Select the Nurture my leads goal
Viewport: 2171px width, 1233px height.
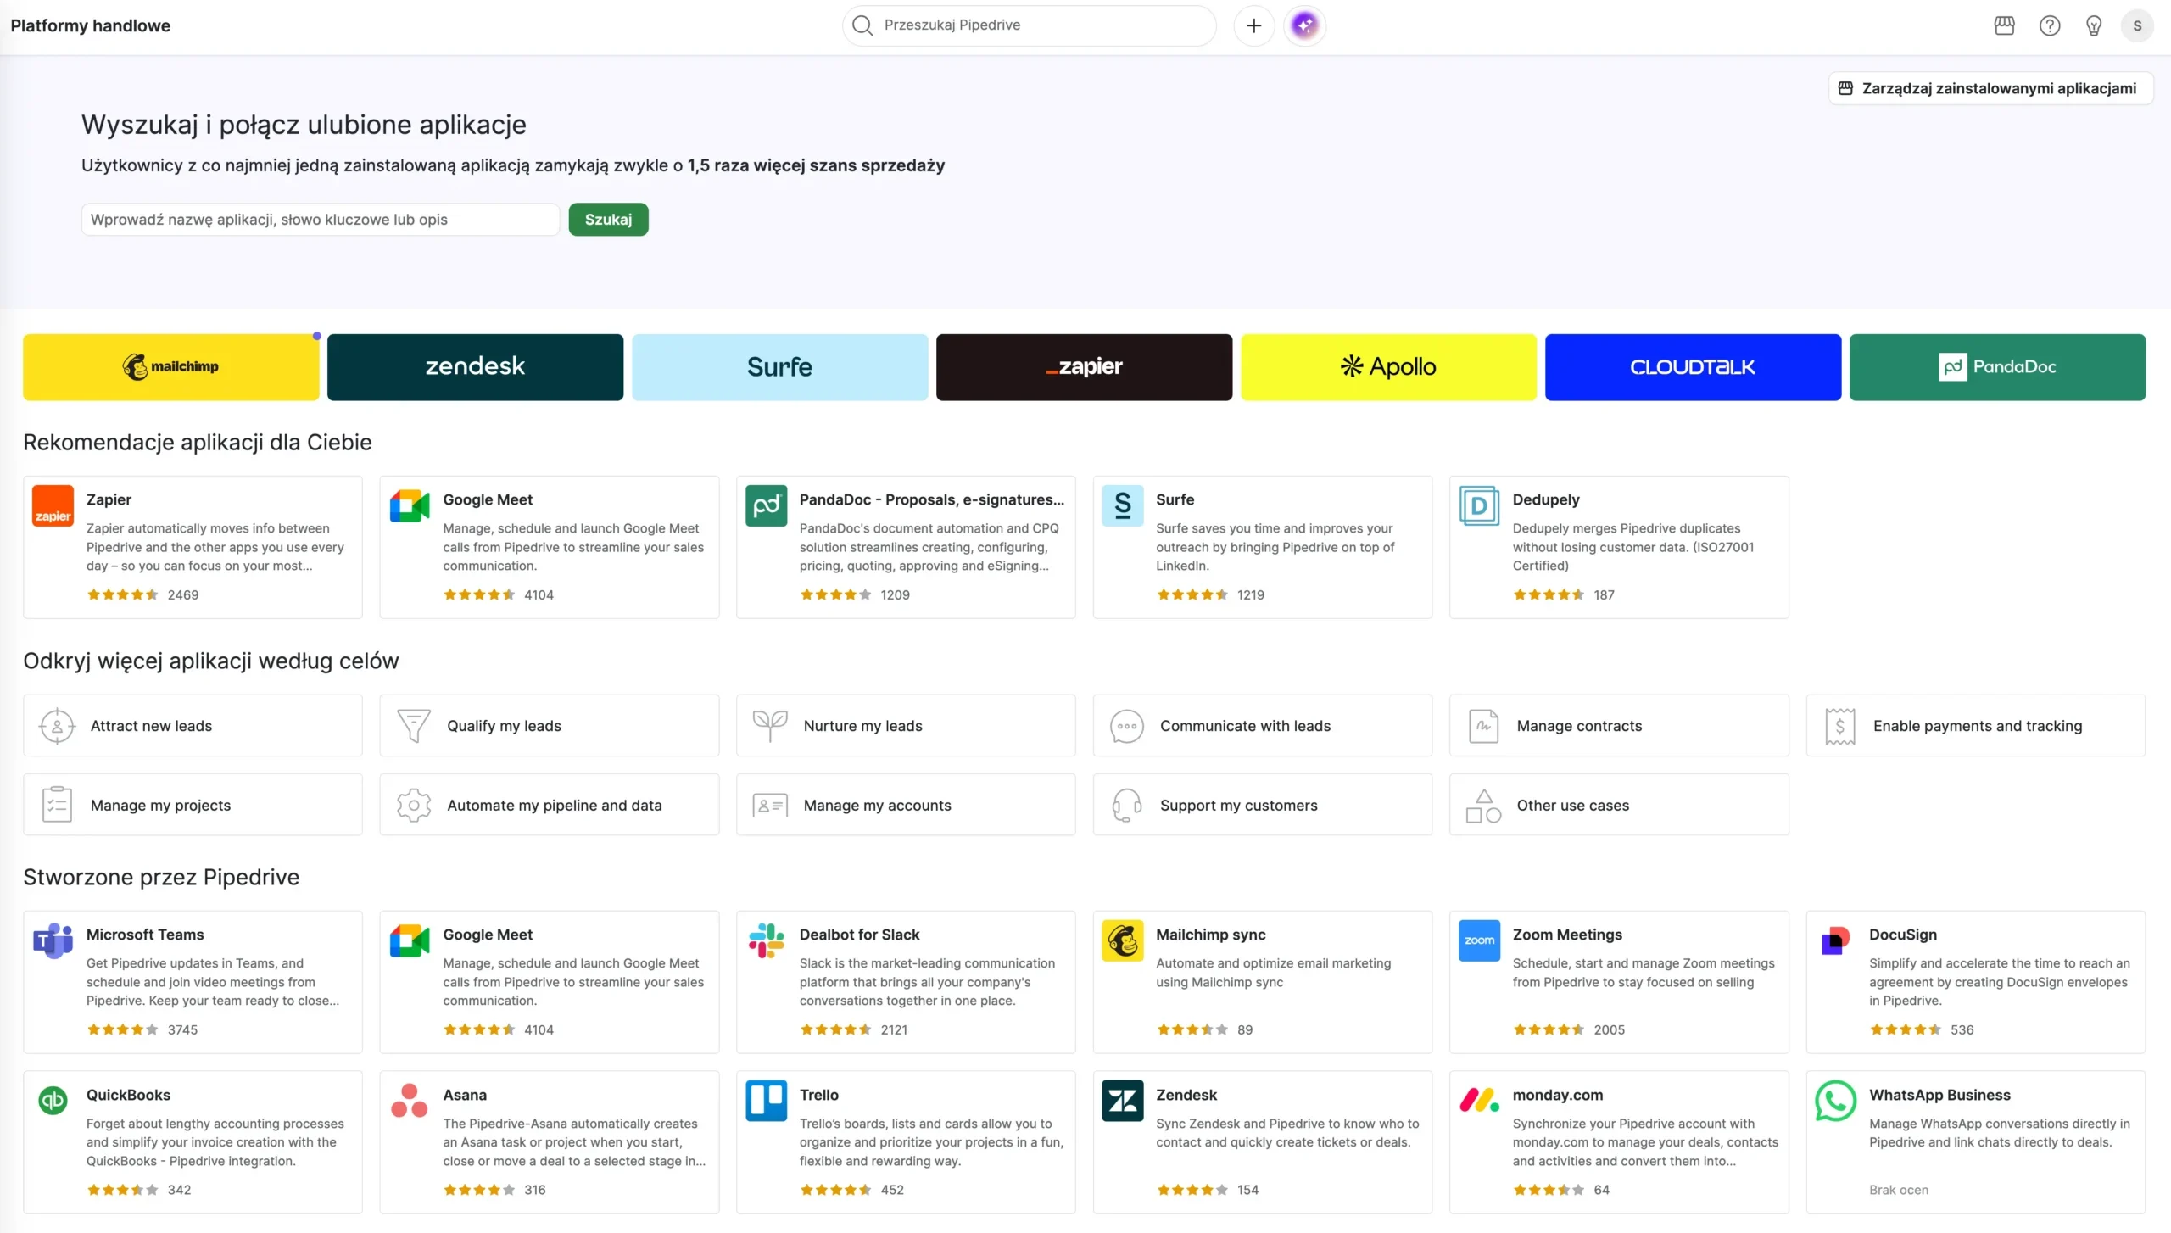(x=906, y=726)
